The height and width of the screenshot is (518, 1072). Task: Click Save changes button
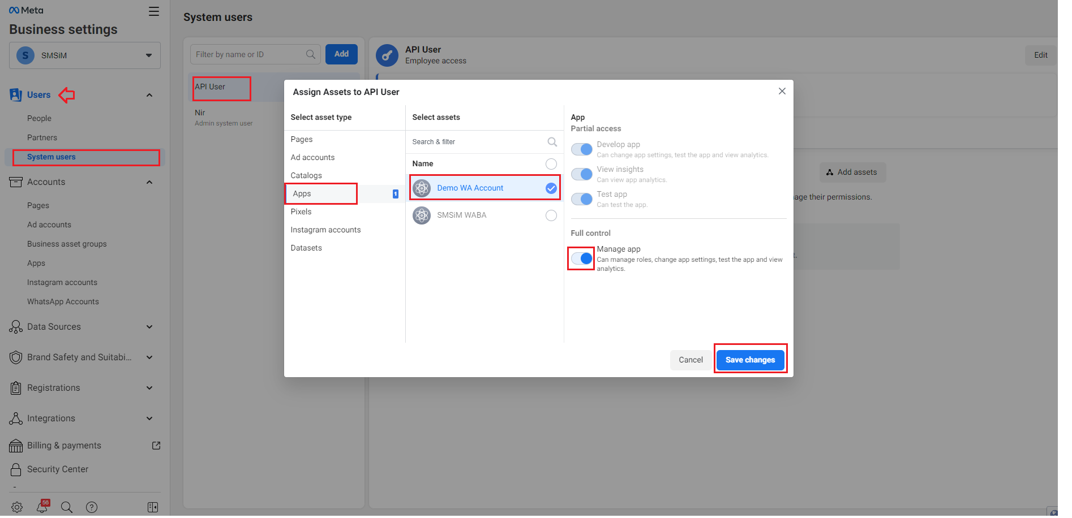point(751,360)
